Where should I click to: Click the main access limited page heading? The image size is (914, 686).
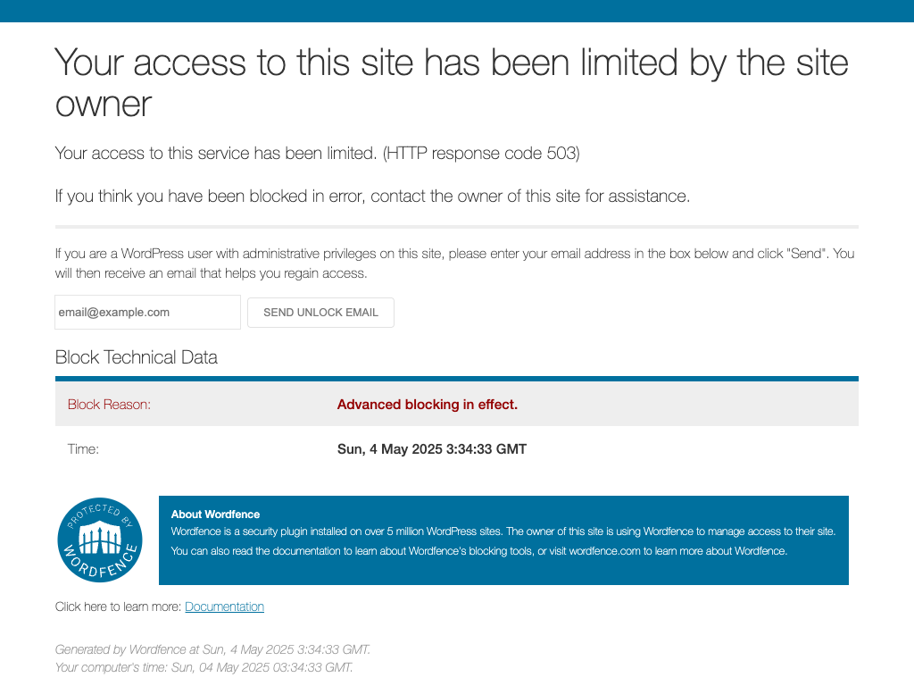pyautogui.click(x=452, y=83)
